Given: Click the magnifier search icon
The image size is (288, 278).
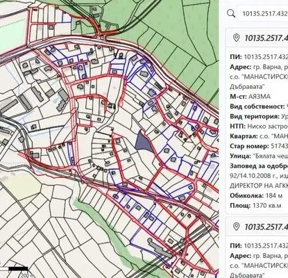Looking at the screenshot, I should pos(231,13).
